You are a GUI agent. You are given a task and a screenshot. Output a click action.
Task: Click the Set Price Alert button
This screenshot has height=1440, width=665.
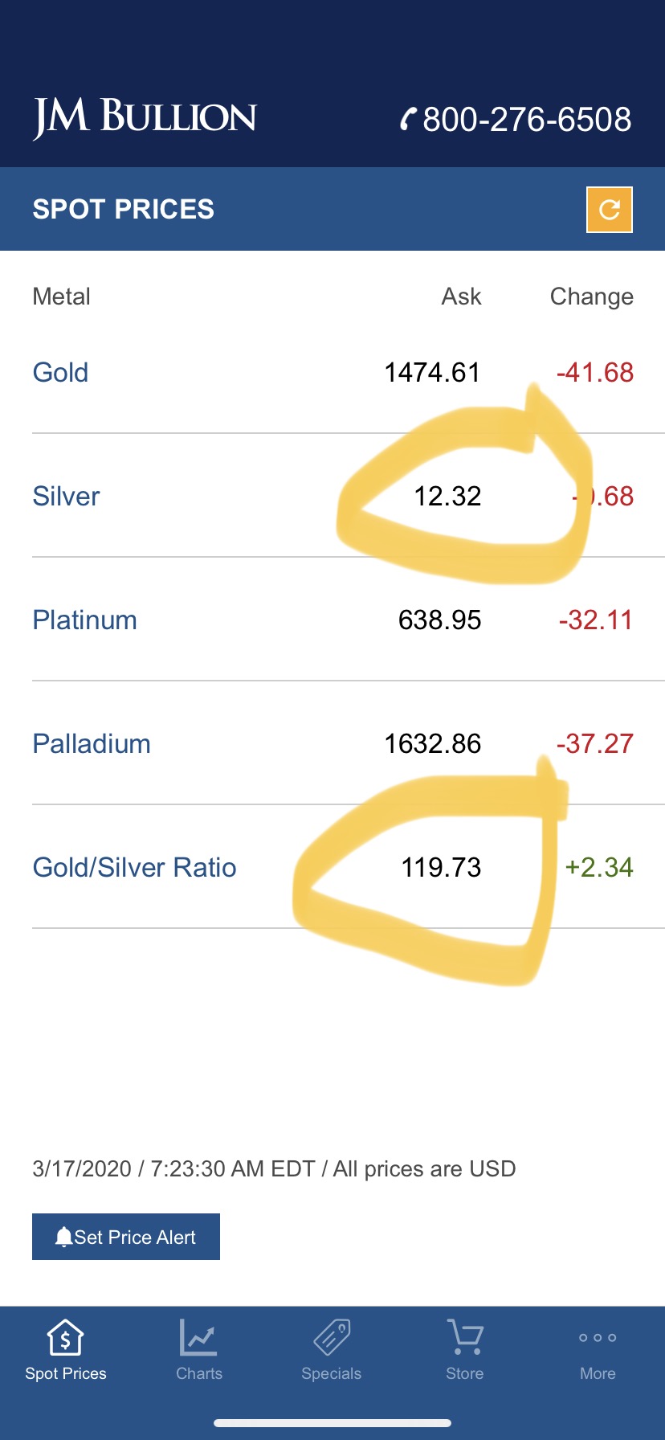tap(126, 1237)
